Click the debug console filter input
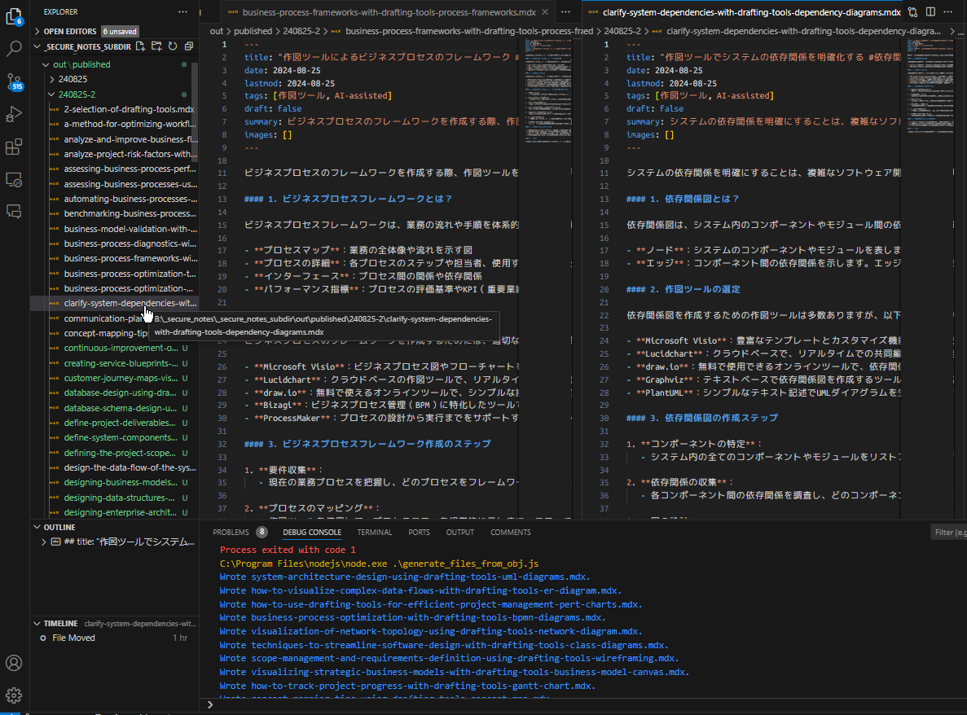Screen dimensions: 967x715 click(949, 532)
